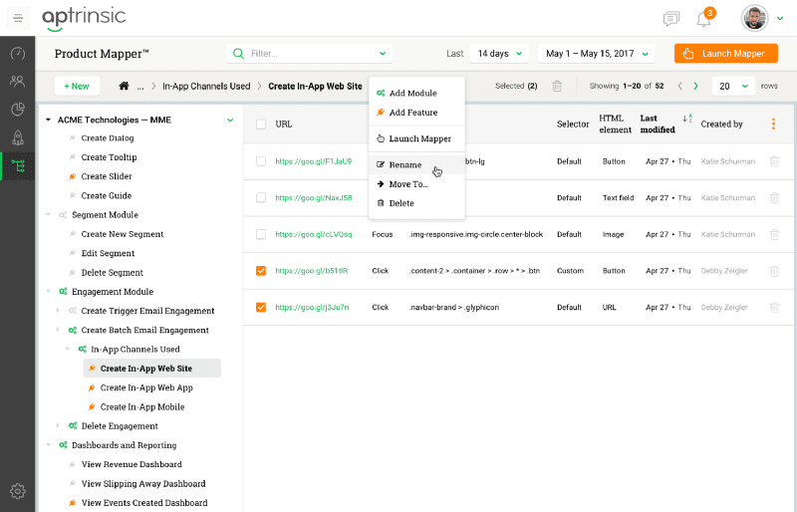The image size is (797, 512).
Task: Click the trash icon beside Selected (2)
Action: (x=557, y=87)
